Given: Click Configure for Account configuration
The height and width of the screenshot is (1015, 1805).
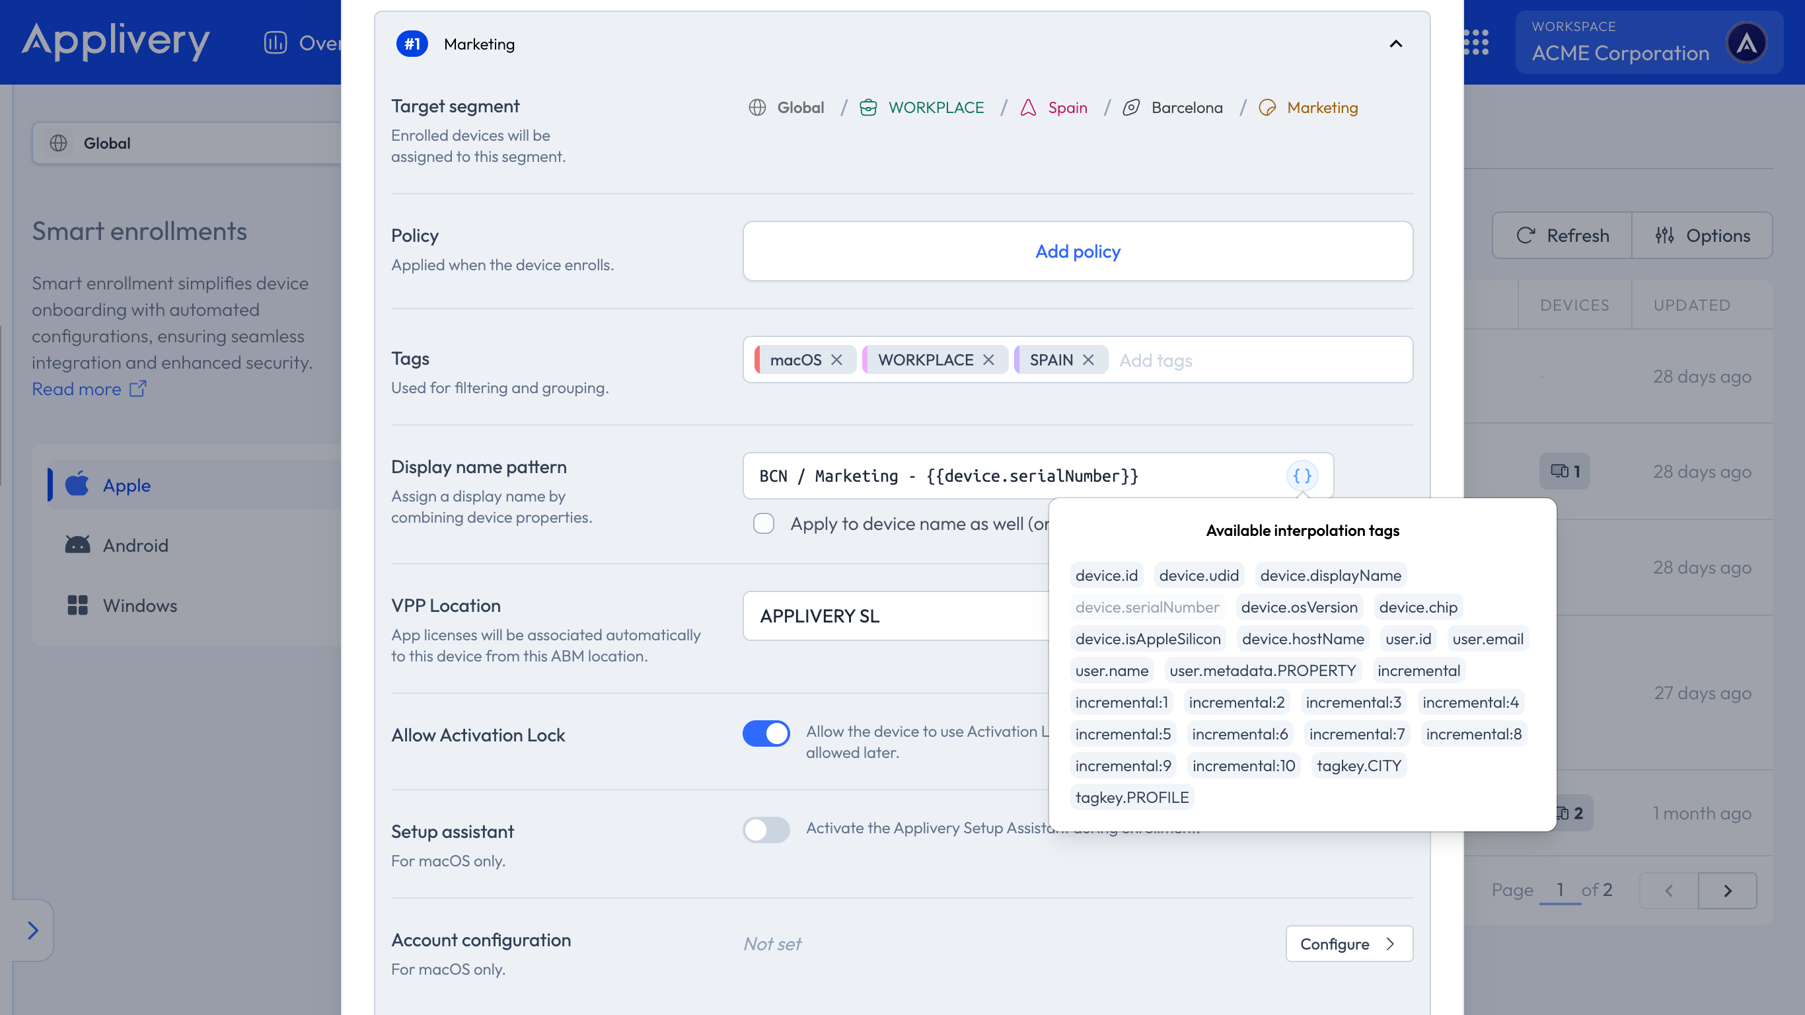Looking at the screenshot, I should coord(1348,944).
